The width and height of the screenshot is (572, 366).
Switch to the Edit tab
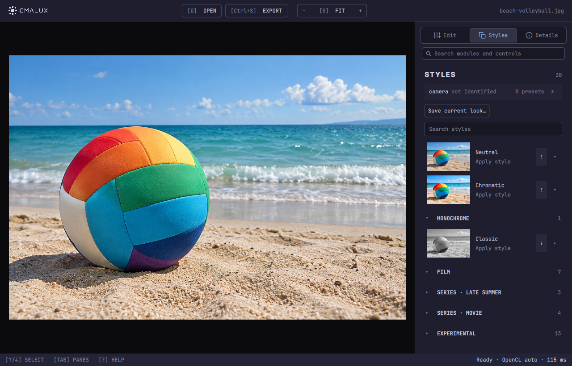(x=445, y=35)
